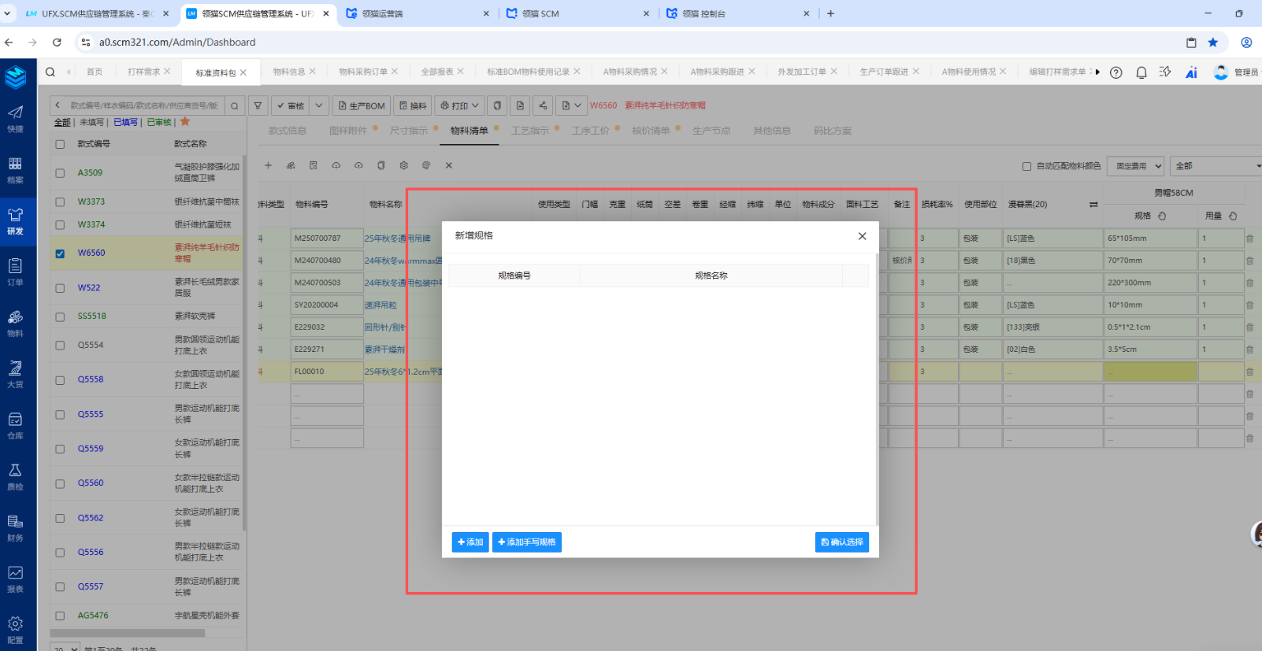Click the search magnifier in top bar
Viewport: 1262px width, 651px height.
[50, 72]
